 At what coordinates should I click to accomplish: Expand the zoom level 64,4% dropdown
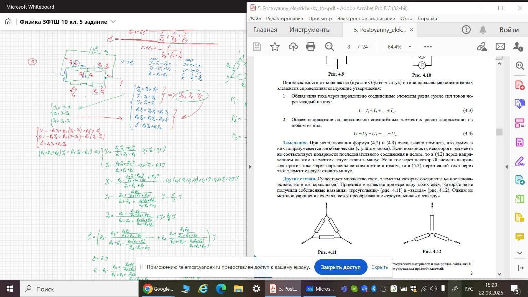point(410,47)
